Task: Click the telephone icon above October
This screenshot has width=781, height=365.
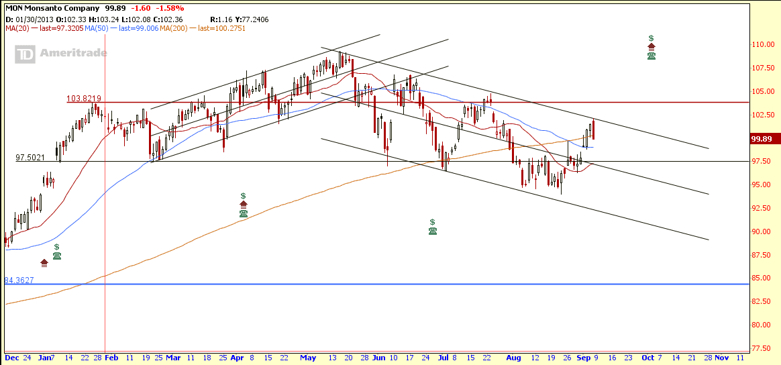Action: [x=651, y=56]
